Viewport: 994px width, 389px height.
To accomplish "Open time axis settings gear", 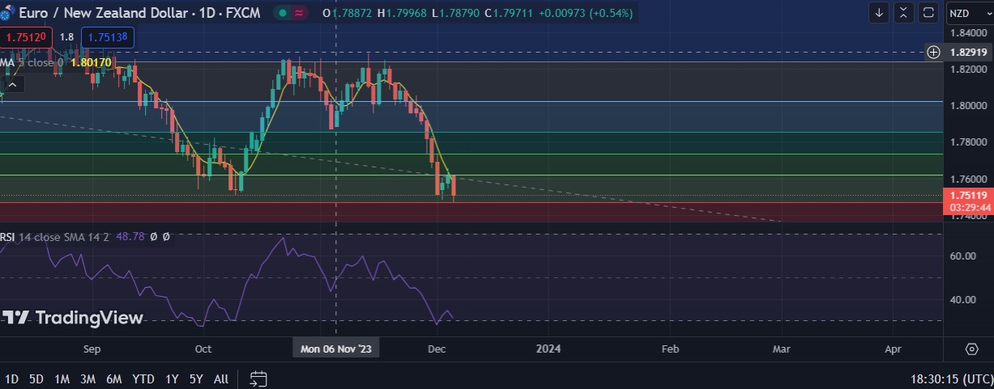I will click(x=971, y=349).
